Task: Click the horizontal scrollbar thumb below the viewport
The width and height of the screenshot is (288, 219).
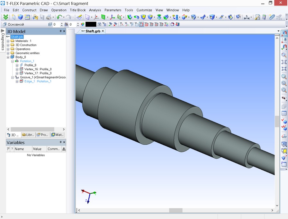Action: [176, 210]
